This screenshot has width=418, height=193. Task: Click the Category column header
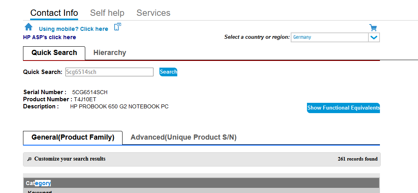tap(201, 183)
